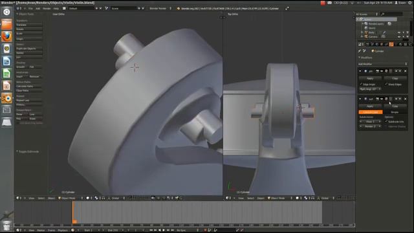Viewport: 414px width, 233px height.
Task: Adjust the Render subdivisions field
Action: (x=370, y=127)
